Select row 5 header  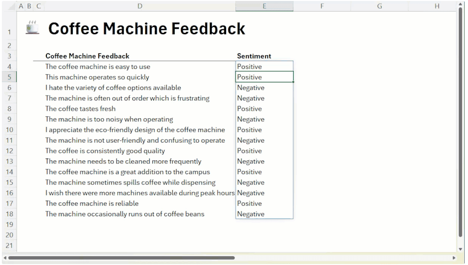point(9,77)
